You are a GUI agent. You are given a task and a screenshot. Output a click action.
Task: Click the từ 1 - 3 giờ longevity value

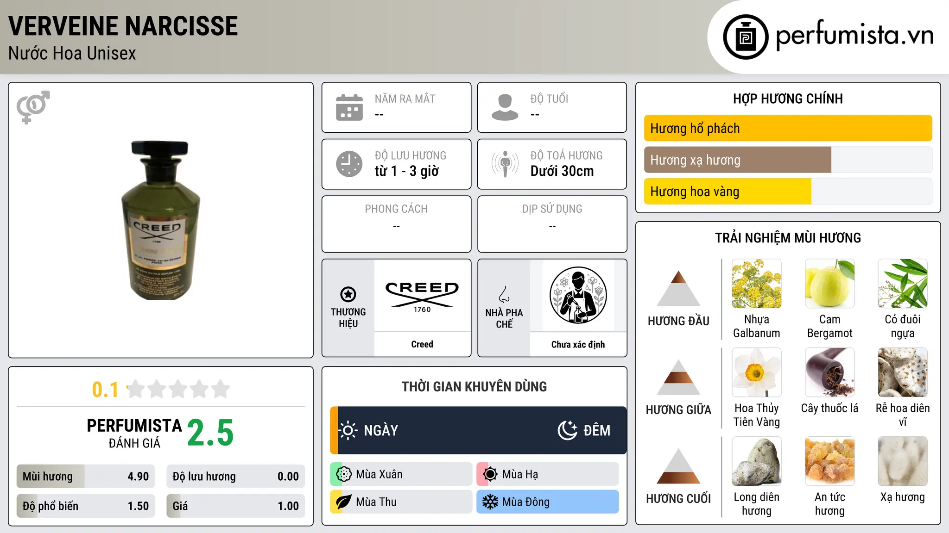[407, 171]
